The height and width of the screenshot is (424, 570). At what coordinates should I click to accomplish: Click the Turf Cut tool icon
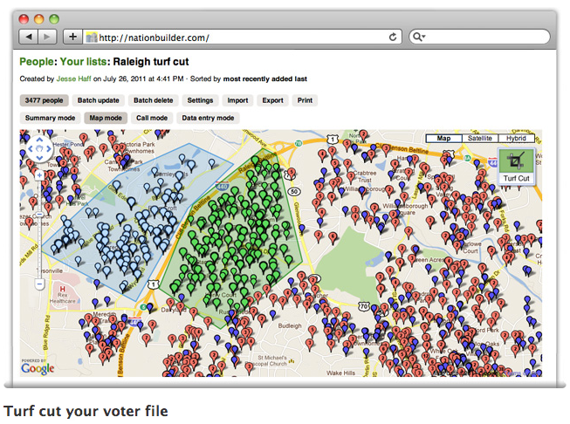515,161
